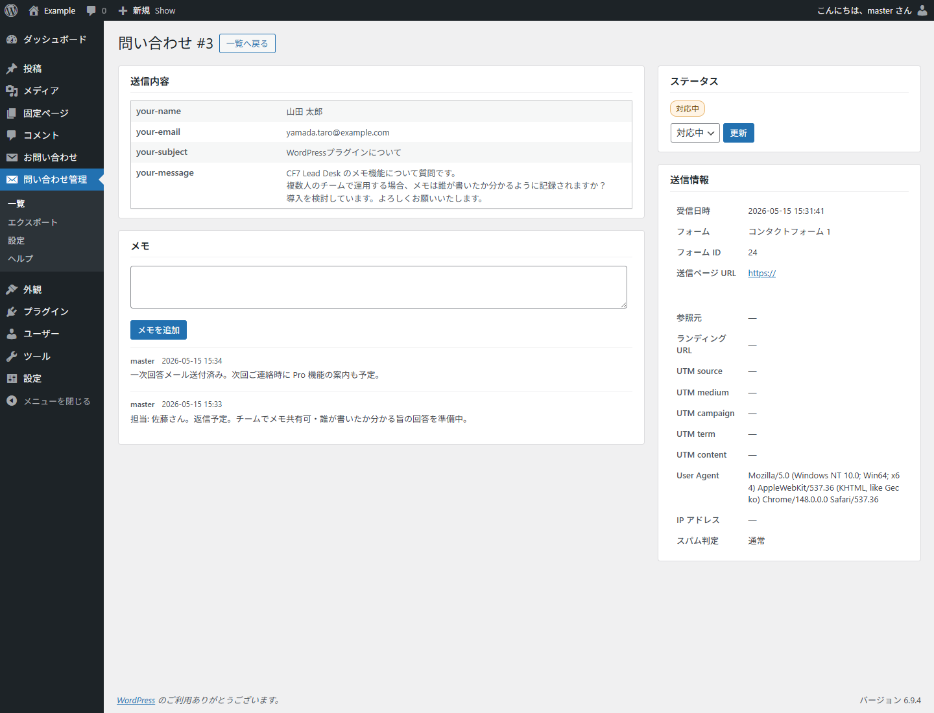This screenshot has height=713, width=934.
Task: Click the コメント speech bubble icon
Action: pos(12,135)
